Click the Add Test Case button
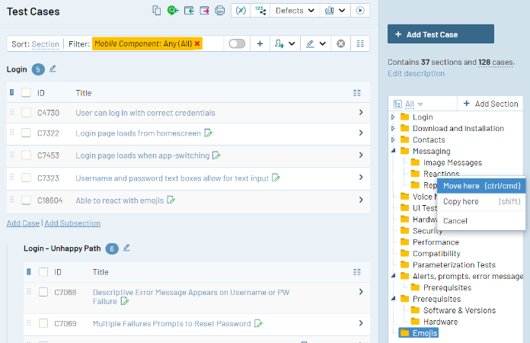 pyautogui.click(x=440, y=34)
